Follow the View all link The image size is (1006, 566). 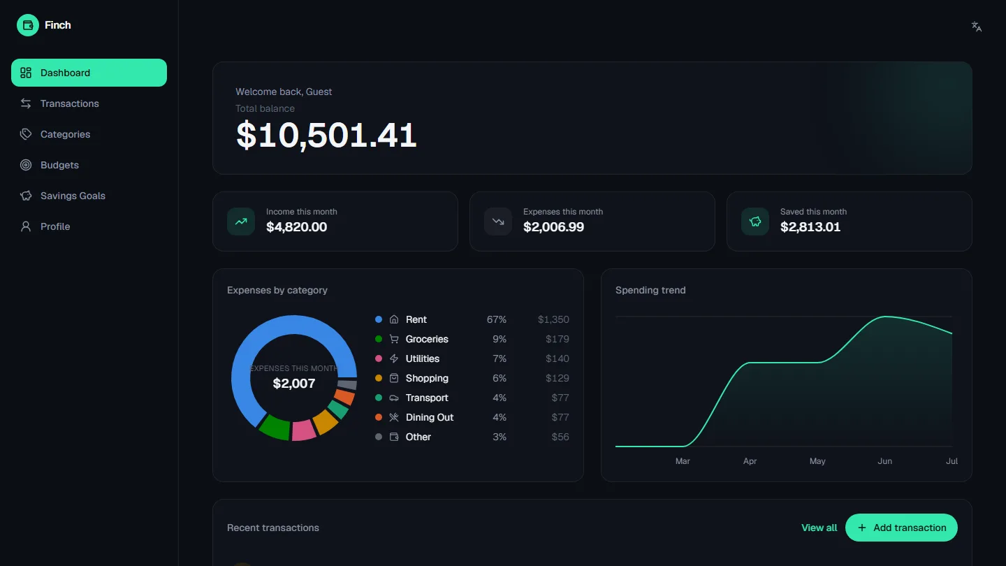[x=819, y=528]
